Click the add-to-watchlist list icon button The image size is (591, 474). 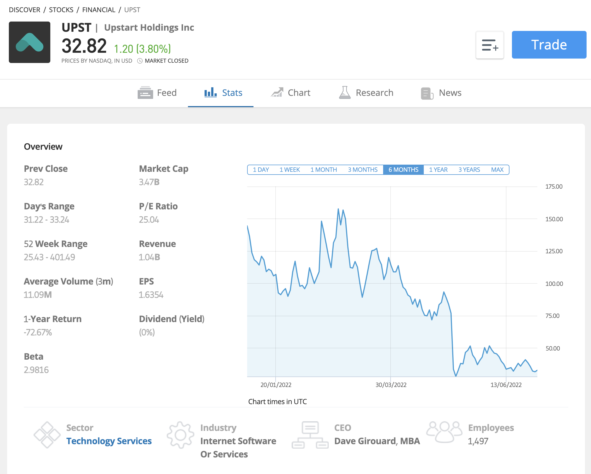(490, 45)
